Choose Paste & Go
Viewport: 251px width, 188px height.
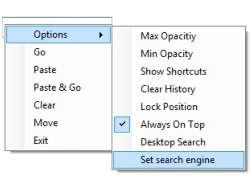point(57,87)
